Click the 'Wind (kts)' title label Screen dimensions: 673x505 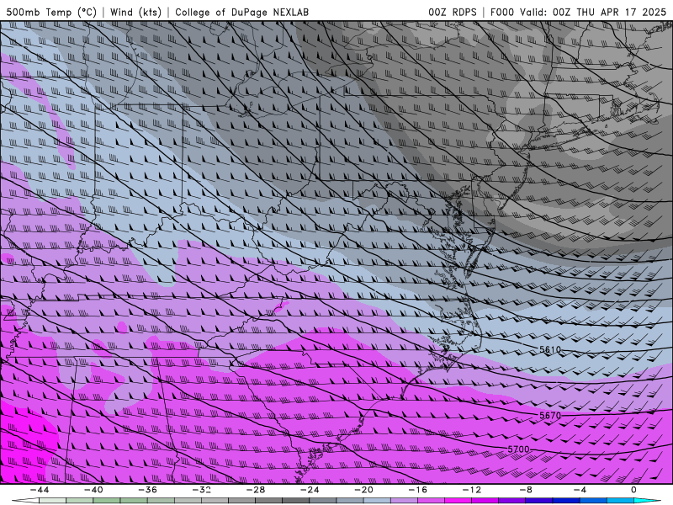pos(135,12)
